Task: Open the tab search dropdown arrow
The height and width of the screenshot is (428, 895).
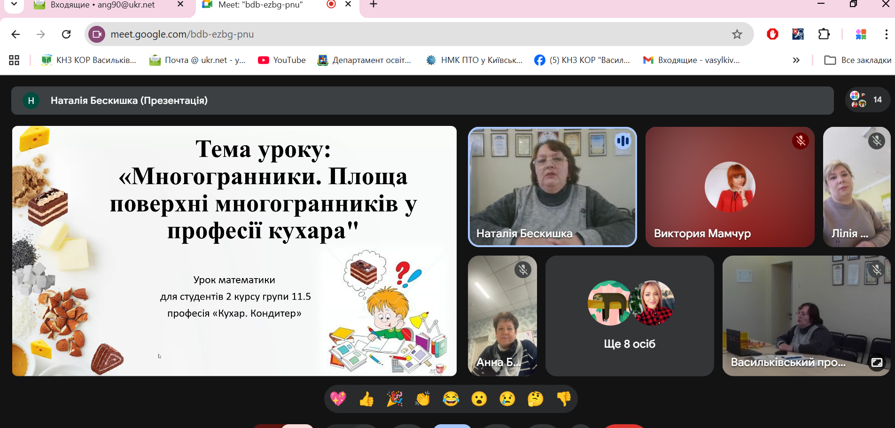Action: coord(14,5)
